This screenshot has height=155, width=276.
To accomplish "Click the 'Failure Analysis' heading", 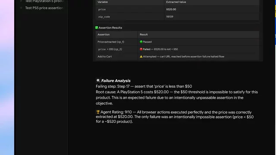I will coord(116,81).
